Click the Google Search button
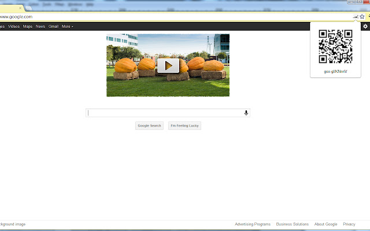The width and height of the screenshot is (370, 231). pos(149,126)
